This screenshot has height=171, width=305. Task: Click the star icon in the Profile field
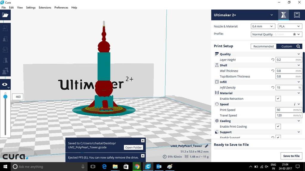pos(294,34)
